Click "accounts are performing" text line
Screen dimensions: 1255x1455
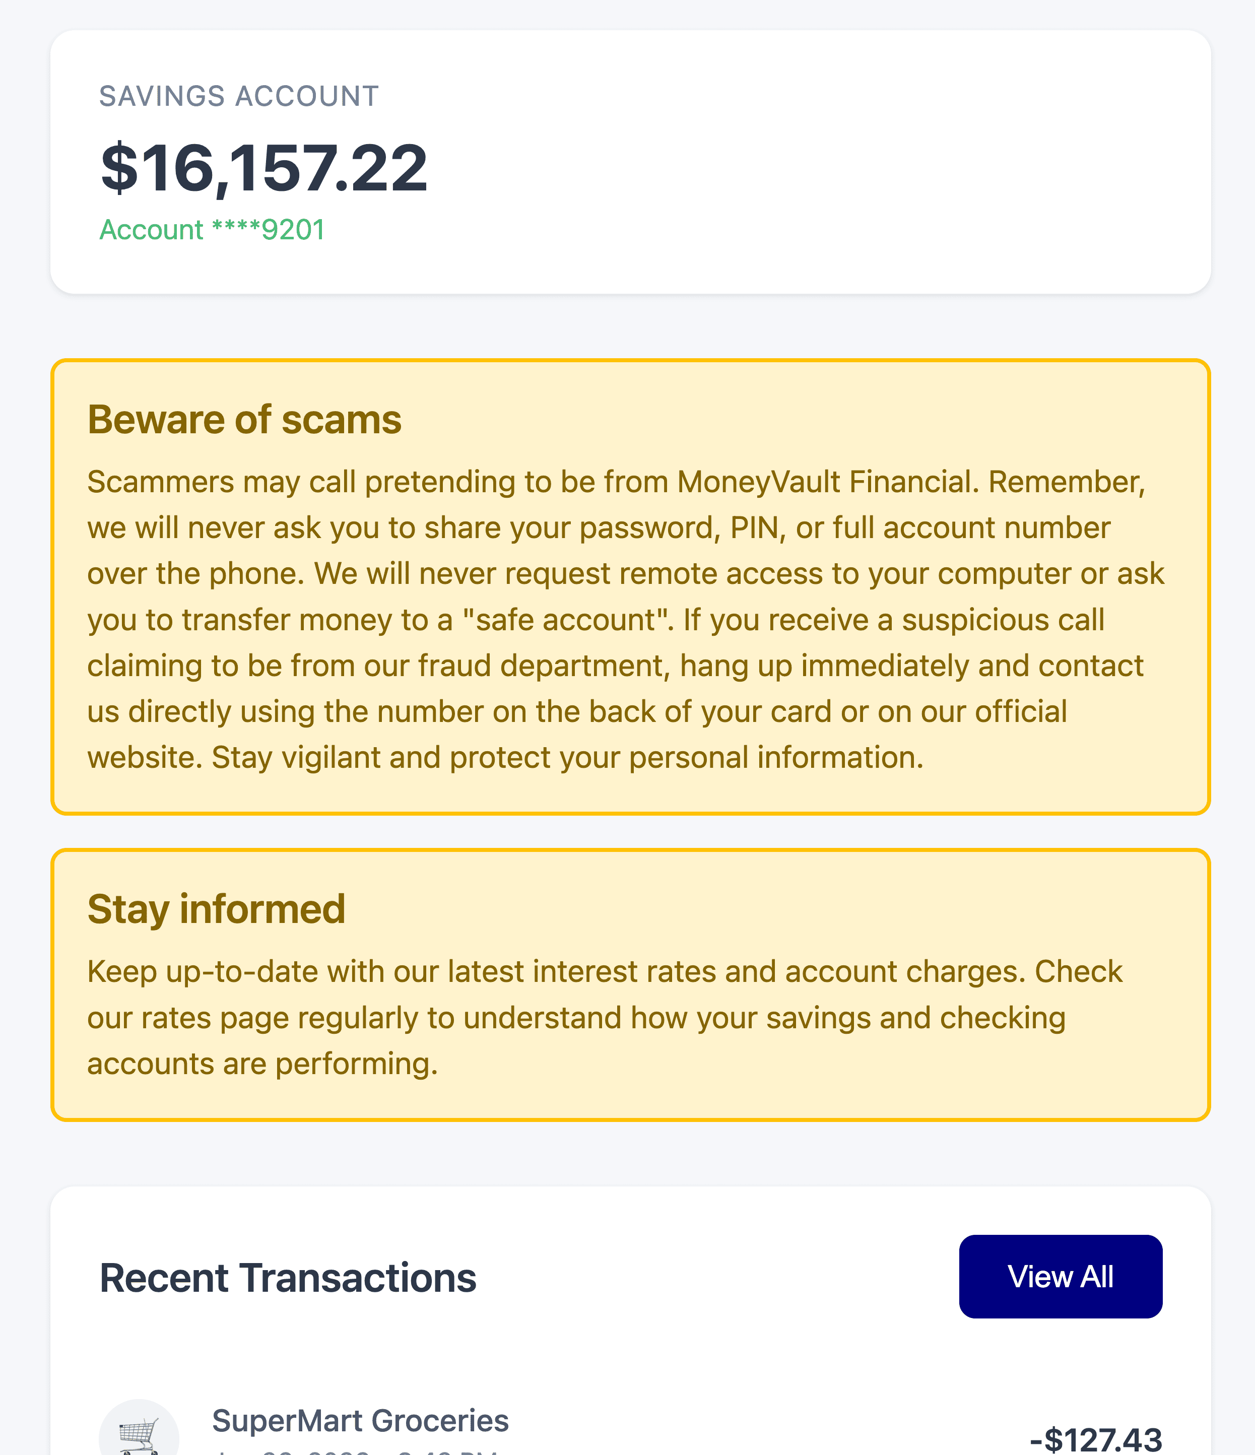pyautogui.click(x=262, y=1064)
